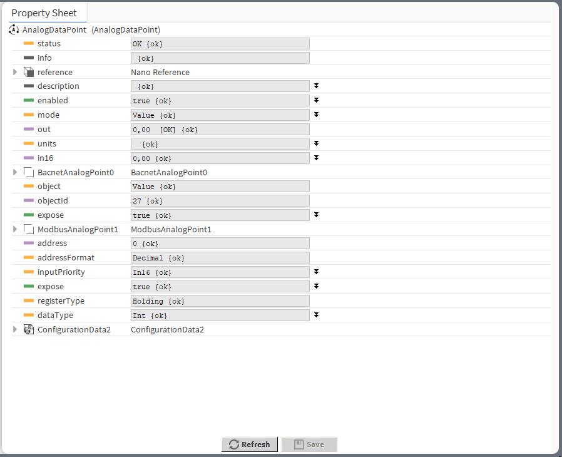Click the objectId value field
Viewport: 562px width, 457px height.
coord(220,201)
